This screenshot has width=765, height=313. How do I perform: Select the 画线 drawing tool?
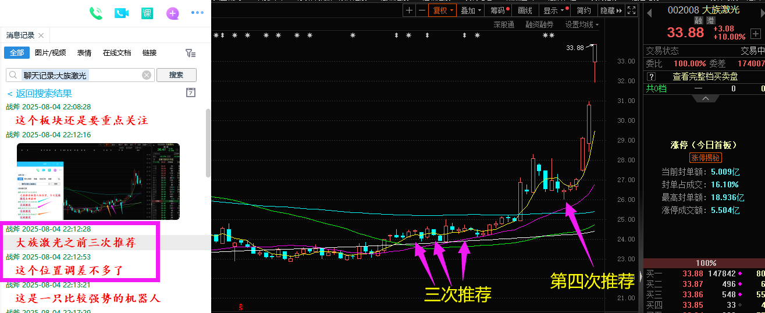(x=525, y=10)
